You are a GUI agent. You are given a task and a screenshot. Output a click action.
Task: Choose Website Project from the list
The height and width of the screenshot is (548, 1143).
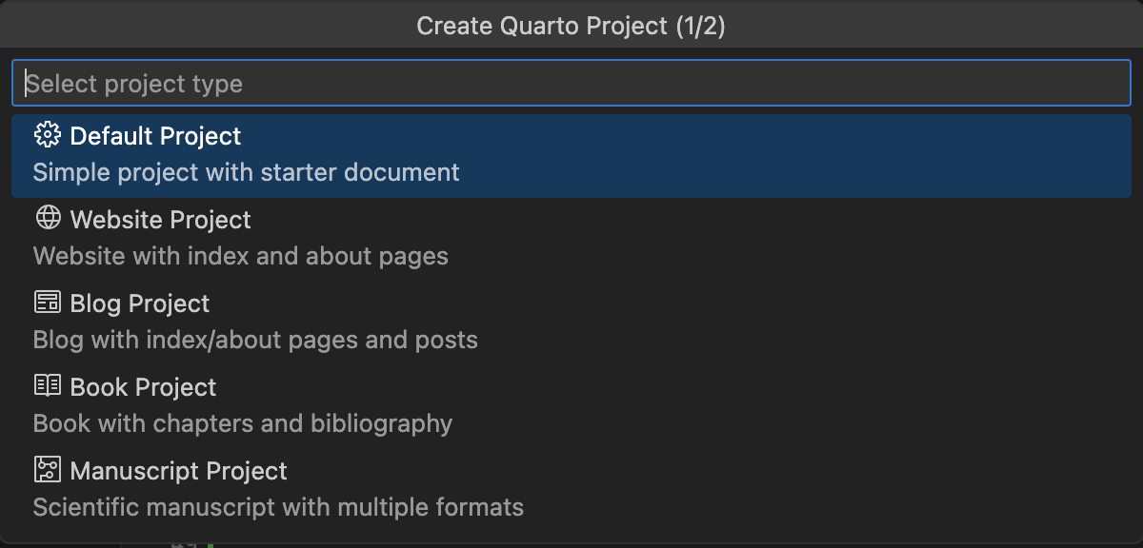pyautogui.click(x=571, y=238)
